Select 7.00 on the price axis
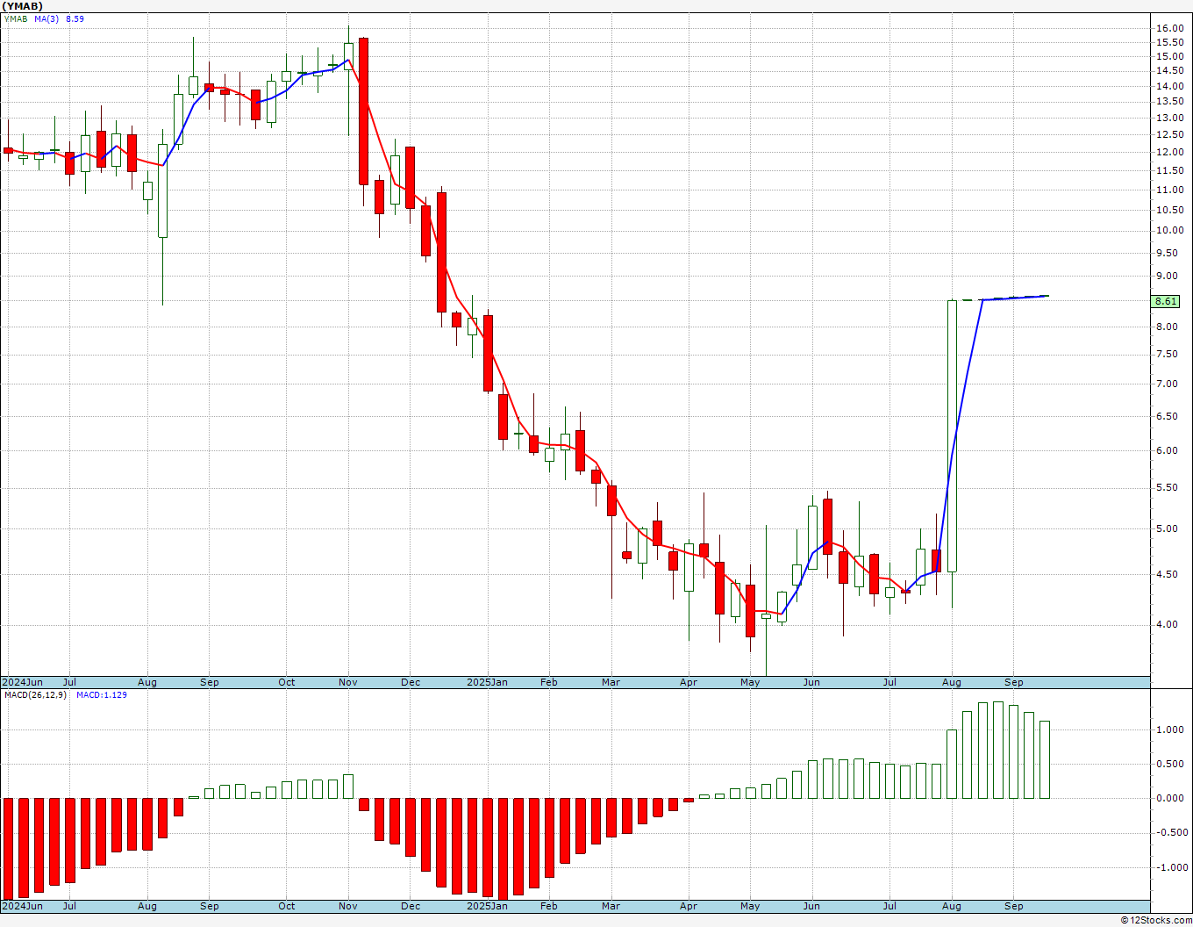This screenshot has width=1193, height=927. [1167, 384]
